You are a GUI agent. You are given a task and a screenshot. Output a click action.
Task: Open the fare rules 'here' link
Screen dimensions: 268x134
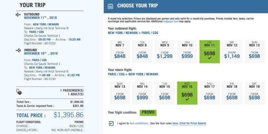(175, 123)
